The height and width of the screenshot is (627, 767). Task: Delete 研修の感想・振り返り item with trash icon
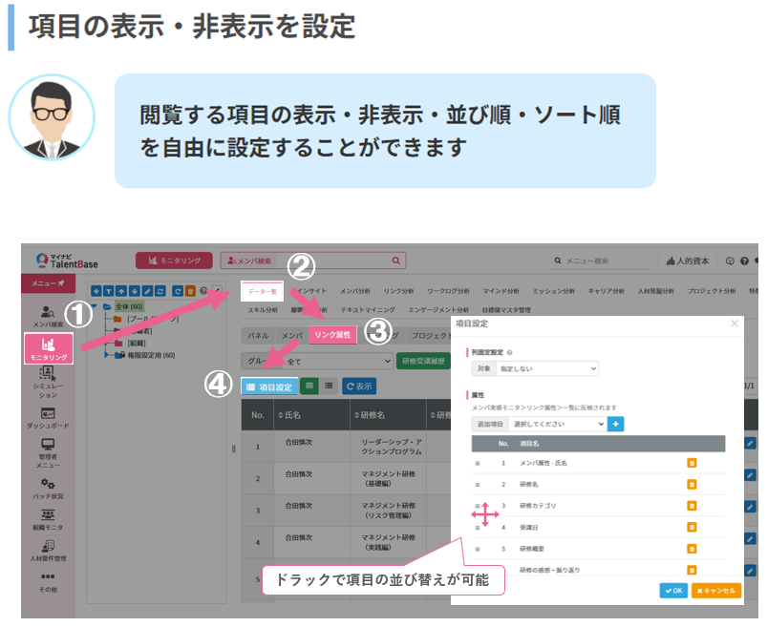tap(692, 570)
